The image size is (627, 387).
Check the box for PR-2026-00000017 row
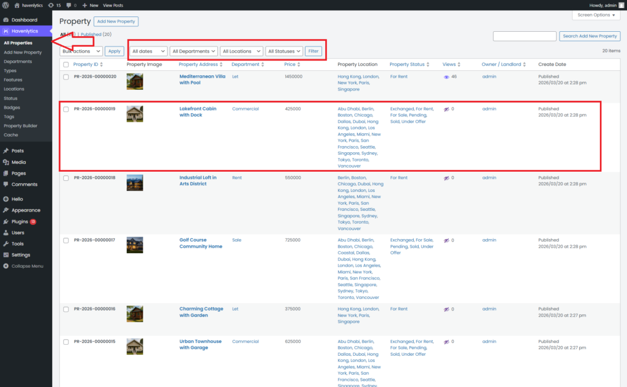click(x=66, y=240)
